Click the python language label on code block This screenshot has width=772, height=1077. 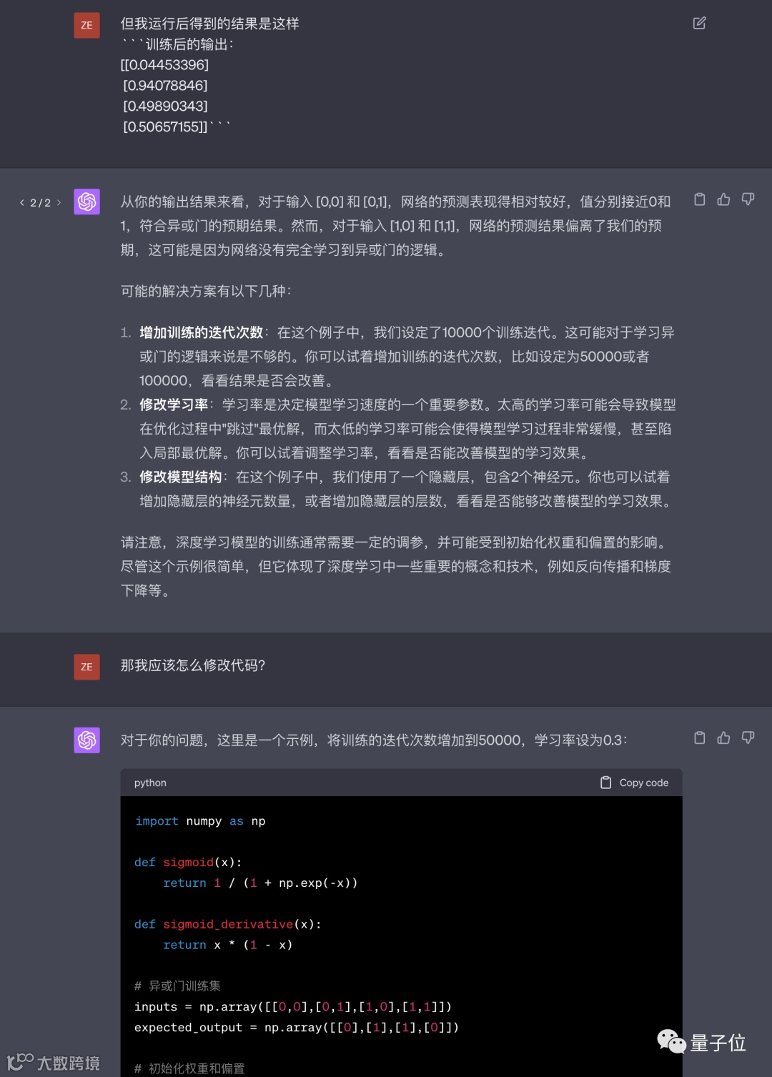tap(150, 783)
